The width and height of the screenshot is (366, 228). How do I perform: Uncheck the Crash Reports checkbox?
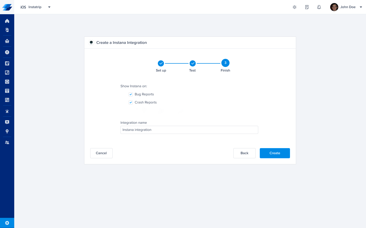pyautogui.click(x=131, y=102)
